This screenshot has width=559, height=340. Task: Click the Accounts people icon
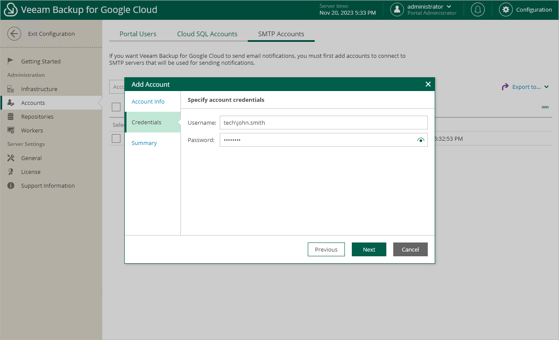pos(11,103)
